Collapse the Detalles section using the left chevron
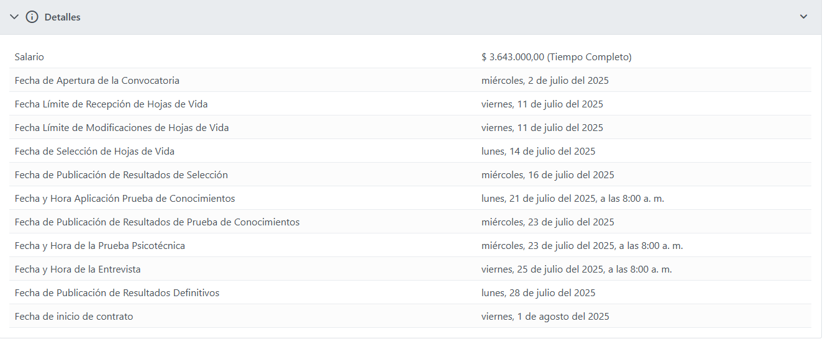Screen dimensions: 830x339 pyautogui.click(x=14, y=17)
